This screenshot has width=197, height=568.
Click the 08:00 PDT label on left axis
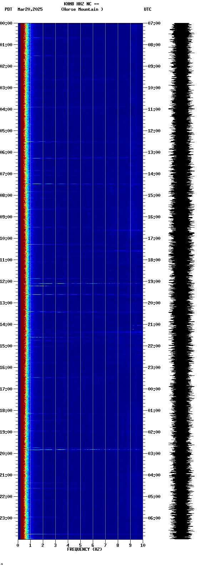[x=6, y=195]
